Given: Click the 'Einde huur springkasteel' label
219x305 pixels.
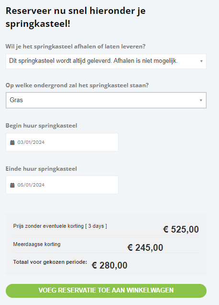Looking at the screenshot, I should (x=41, y=169).
